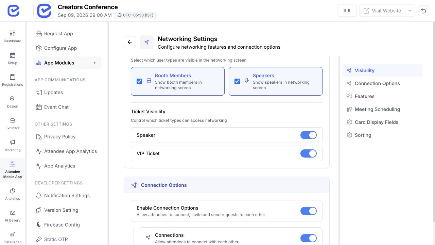Click the Booth Members card title
The image size is (435, 245).
coord(173,76)
